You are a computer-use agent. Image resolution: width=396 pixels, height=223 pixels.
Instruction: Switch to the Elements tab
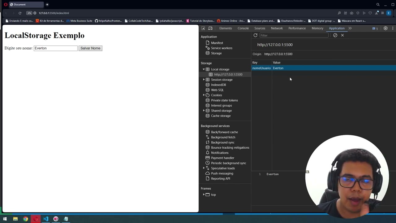pos(226,28)
